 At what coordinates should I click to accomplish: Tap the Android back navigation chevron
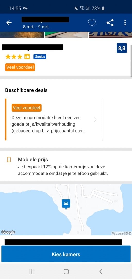[x=101, y=272]
